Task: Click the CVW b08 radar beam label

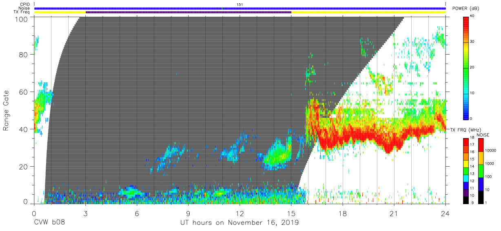Action: 49,223
